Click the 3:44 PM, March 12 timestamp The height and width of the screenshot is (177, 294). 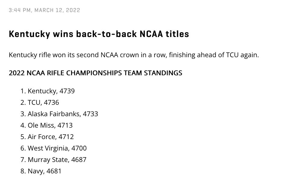pyautogui.click(x=45, y=10)
